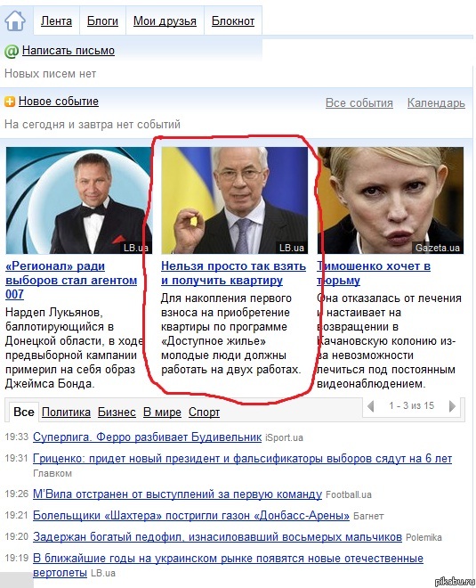
Task: Open the home page house icon
Action: tap(15, 20)
